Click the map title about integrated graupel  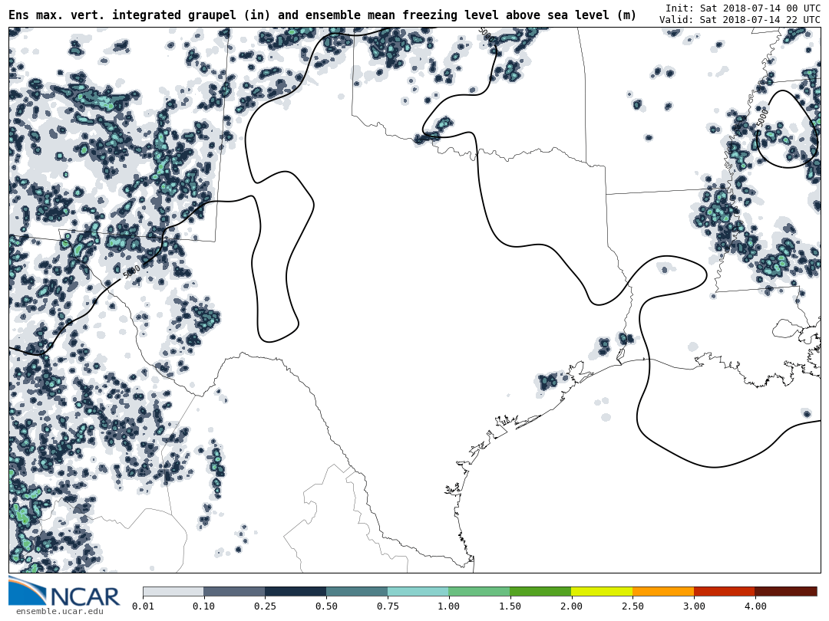point(322,15)
